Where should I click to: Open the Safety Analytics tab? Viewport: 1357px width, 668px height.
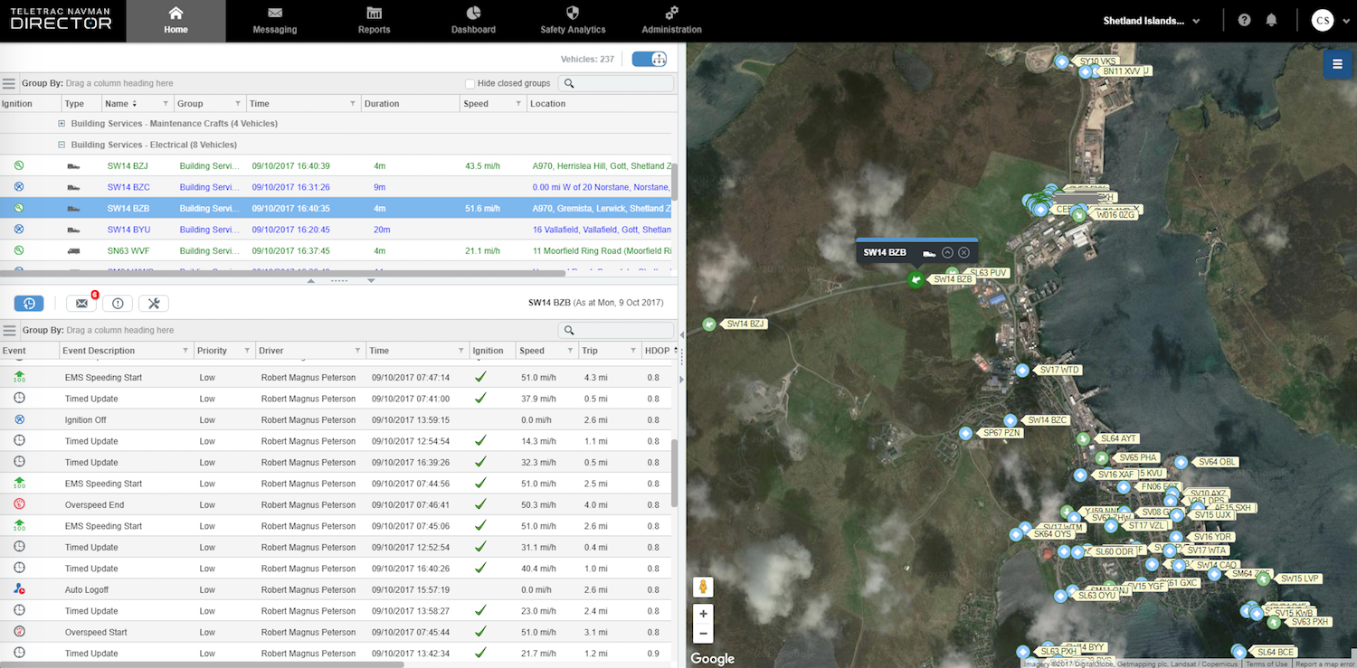point(572,21)
